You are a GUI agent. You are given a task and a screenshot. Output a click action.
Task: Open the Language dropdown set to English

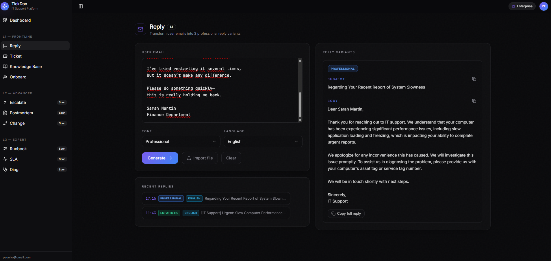[x=263, y=141]
